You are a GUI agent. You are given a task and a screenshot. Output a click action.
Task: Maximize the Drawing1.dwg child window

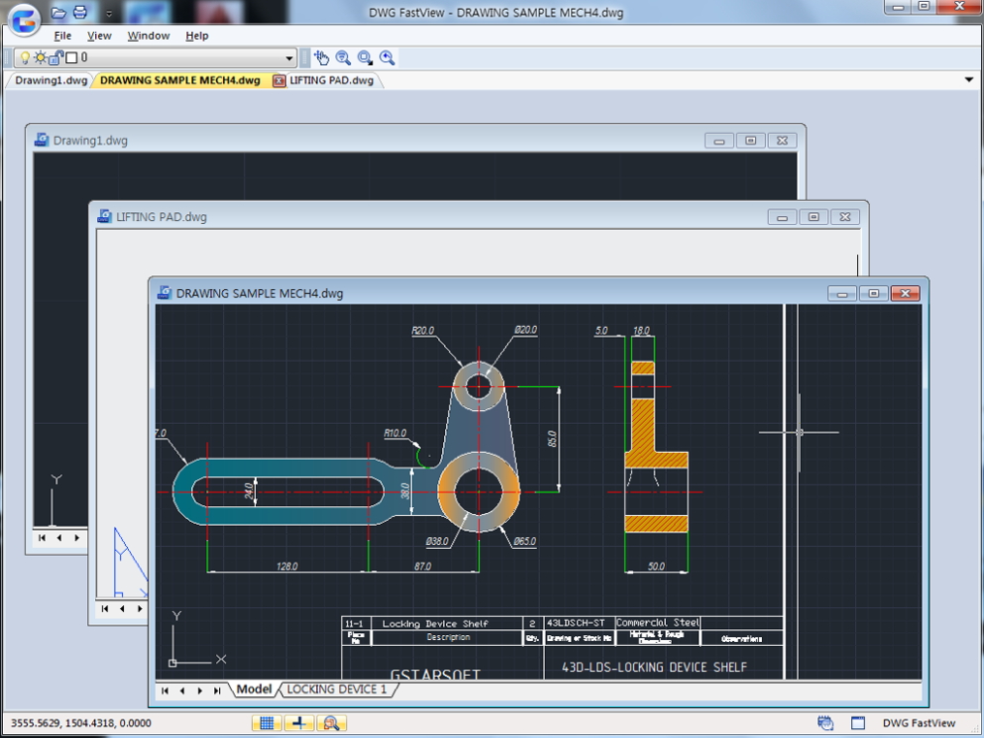[750, 141]
